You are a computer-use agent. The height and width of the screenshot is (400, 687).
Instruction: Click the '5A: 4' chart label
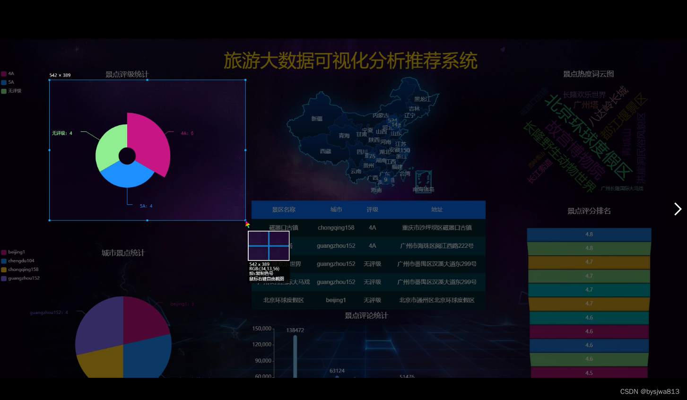[146, 206]
